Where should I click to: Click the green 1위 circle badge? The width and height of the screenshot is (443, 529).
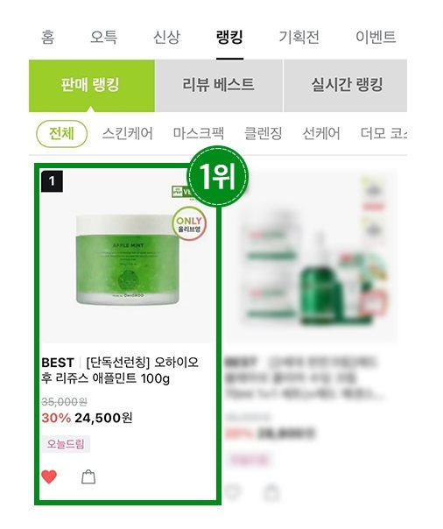coord(218,176)
